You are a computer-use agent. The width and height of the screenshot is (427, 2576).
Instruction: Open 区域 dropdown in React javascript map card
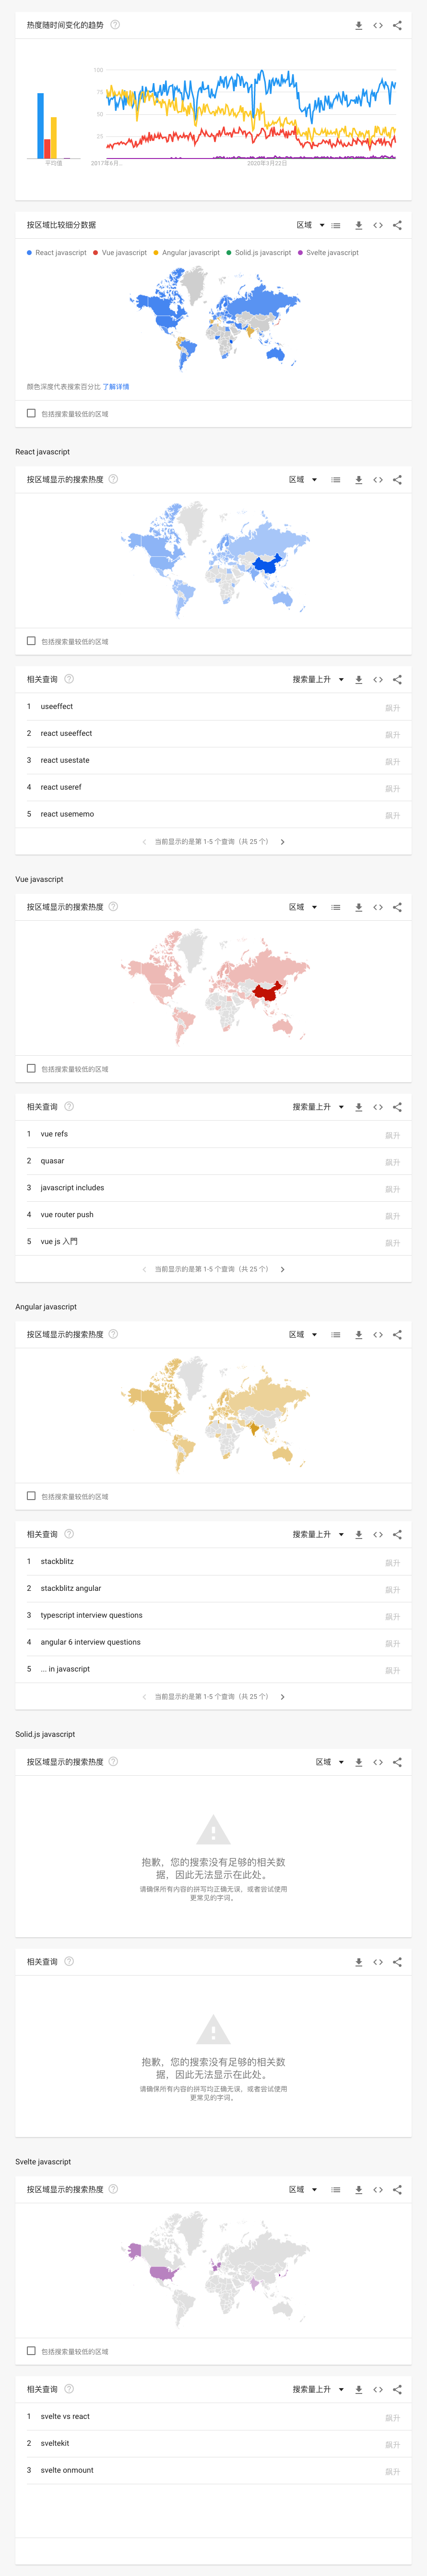click(x=303, y=480)
